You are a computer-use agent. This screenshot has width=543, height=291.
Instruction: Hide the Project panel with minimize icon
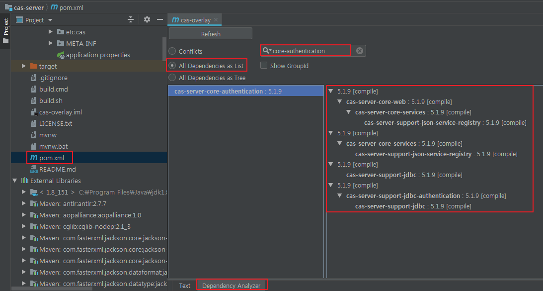[x=159, y=19]
